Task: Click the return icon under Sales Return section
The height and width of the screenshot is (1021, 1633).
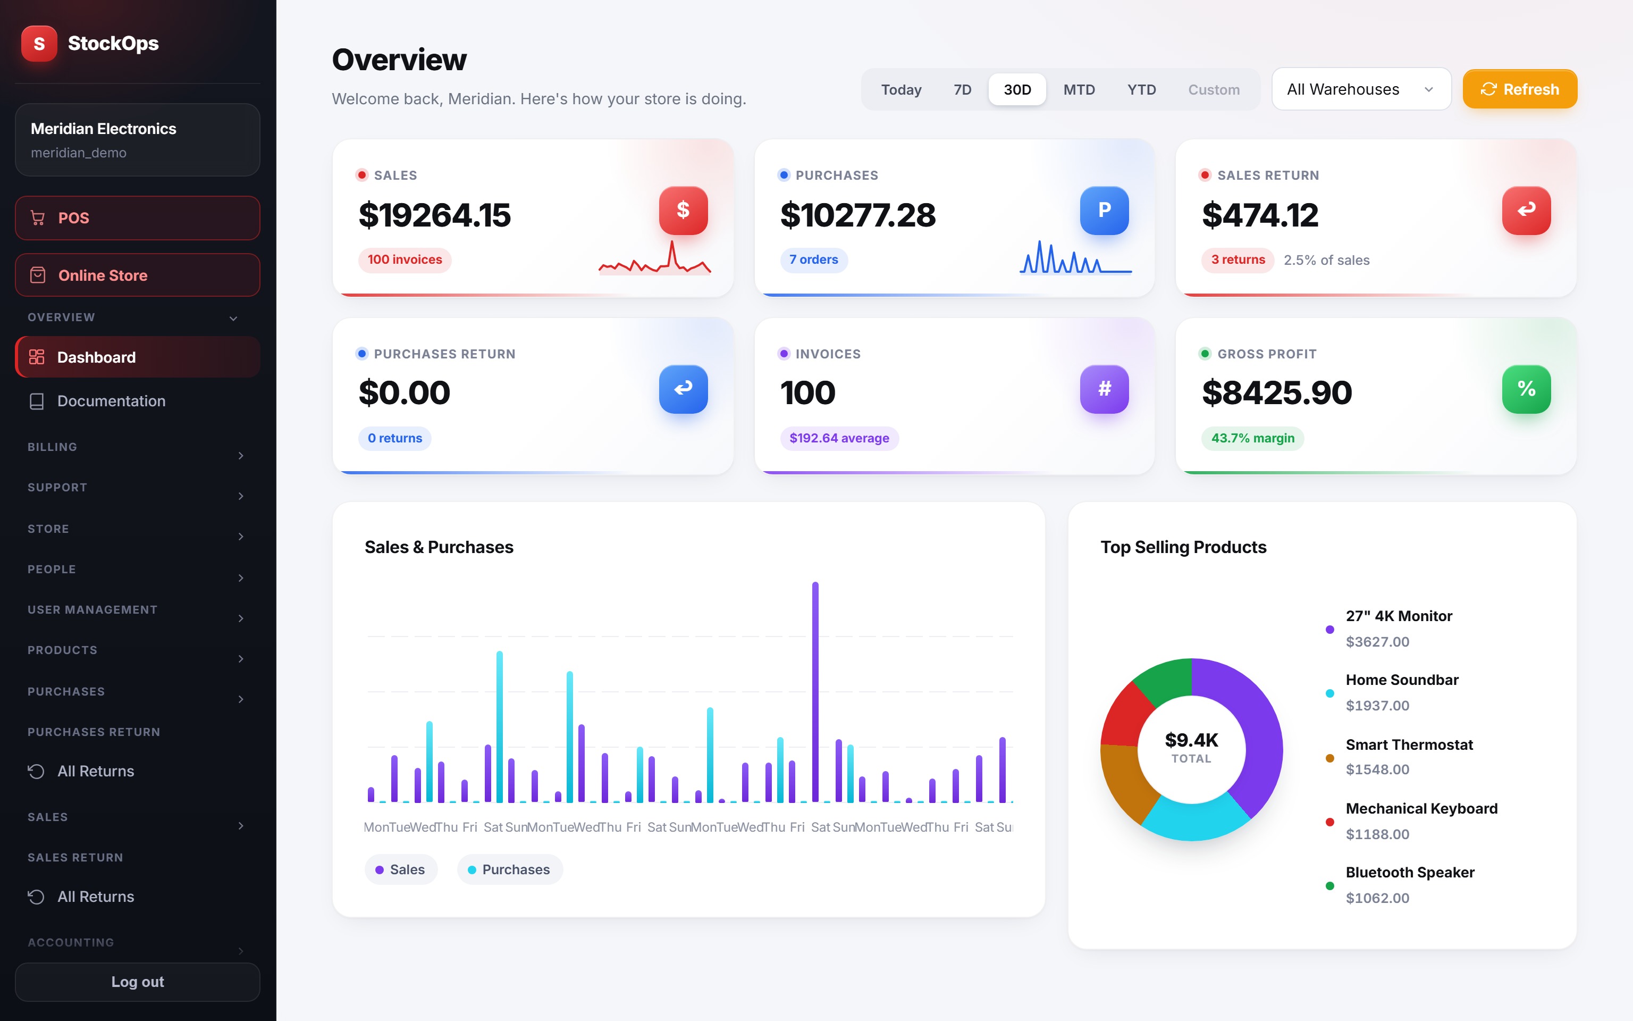Action: coord(37,897)
